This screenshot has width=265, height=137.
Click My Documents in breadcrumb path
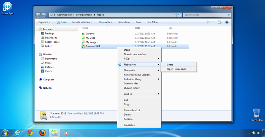pyautogui.click(x=84, y=15)
